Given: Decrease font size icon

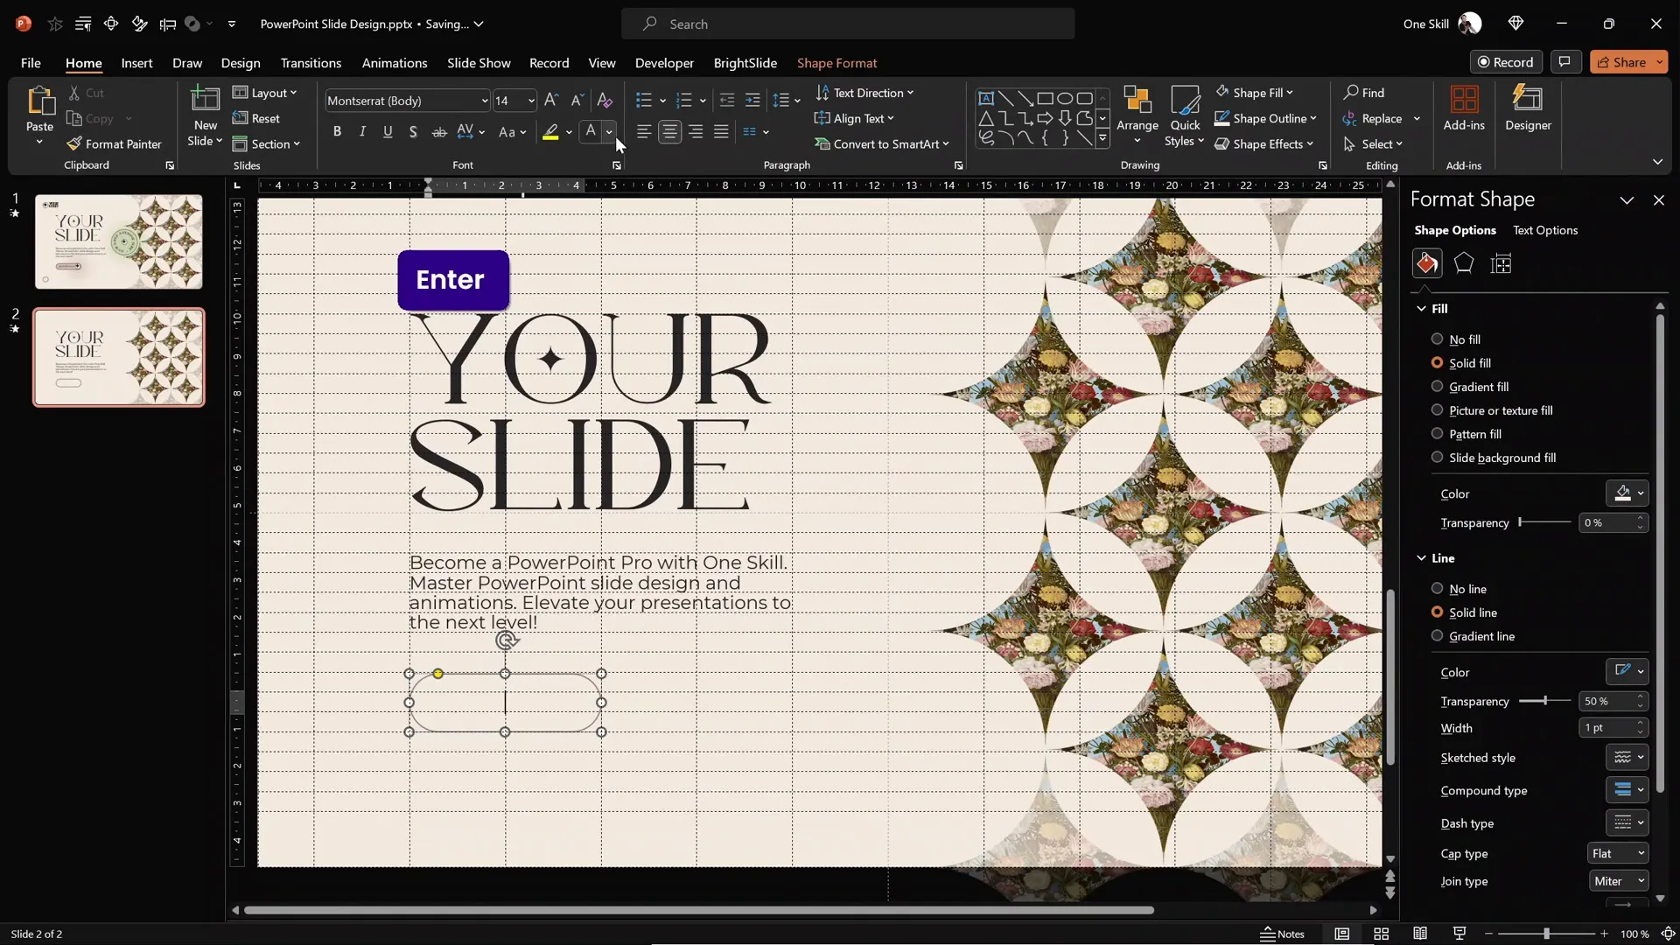Looking at the screenshot, I should point(577,100).
